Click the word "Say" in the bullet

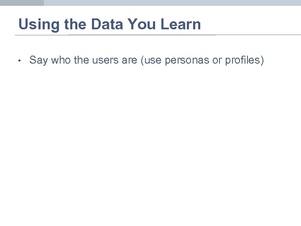pyautogui.click(x=38, y=61)
